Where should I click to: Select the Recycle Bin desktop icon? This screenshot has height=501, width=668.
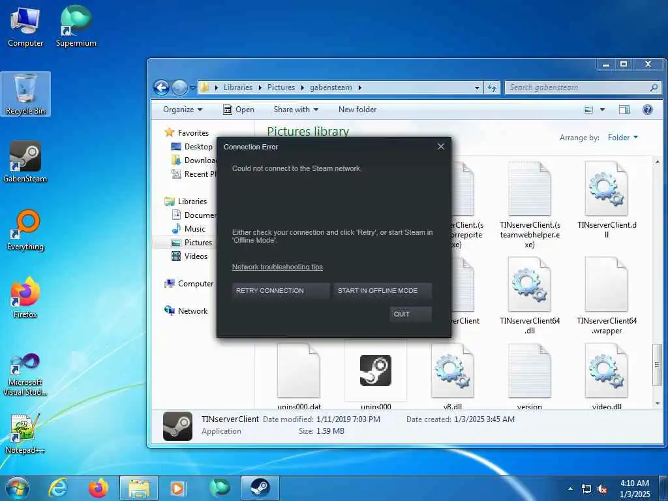[25, 94]
